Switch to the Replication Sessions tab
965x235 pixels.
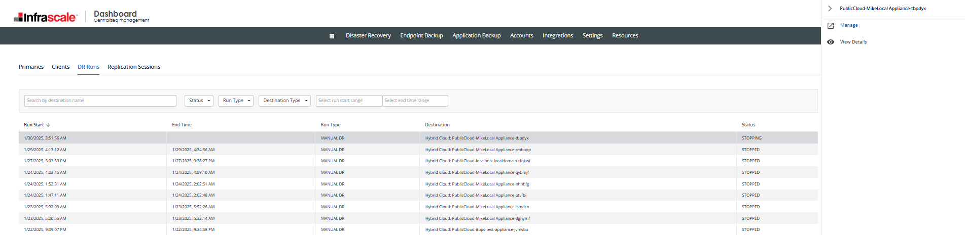click(x=134, y=67)
